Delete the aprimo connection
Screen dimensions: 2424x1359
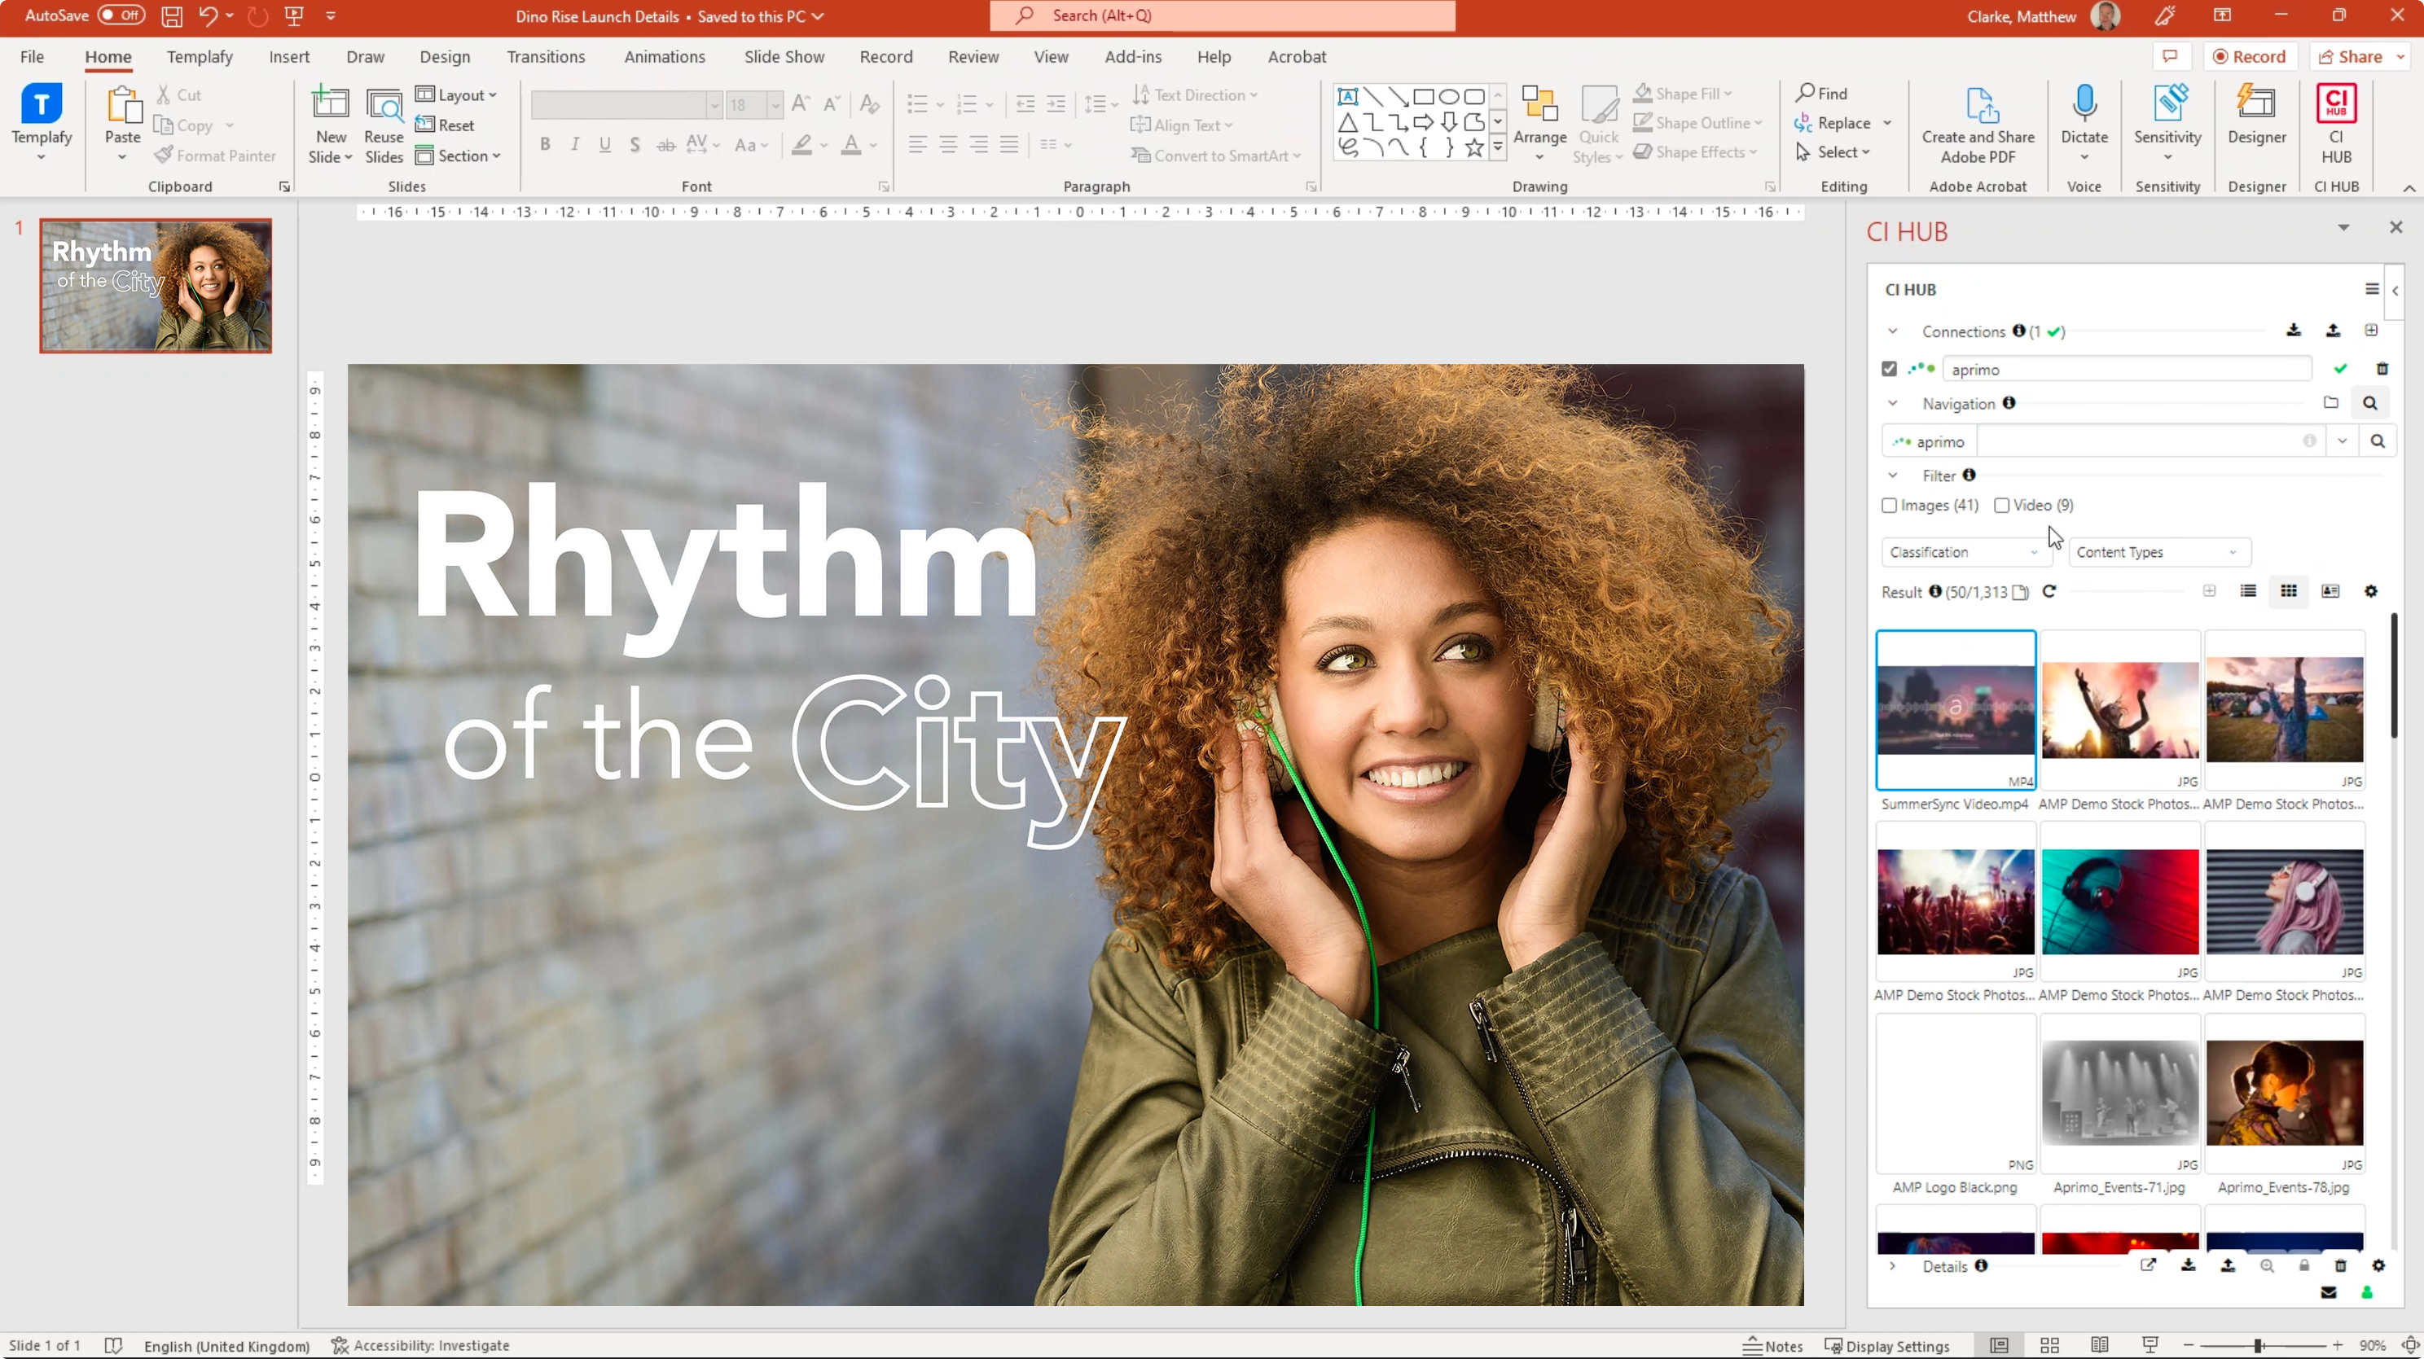(x=2382, y=369)
